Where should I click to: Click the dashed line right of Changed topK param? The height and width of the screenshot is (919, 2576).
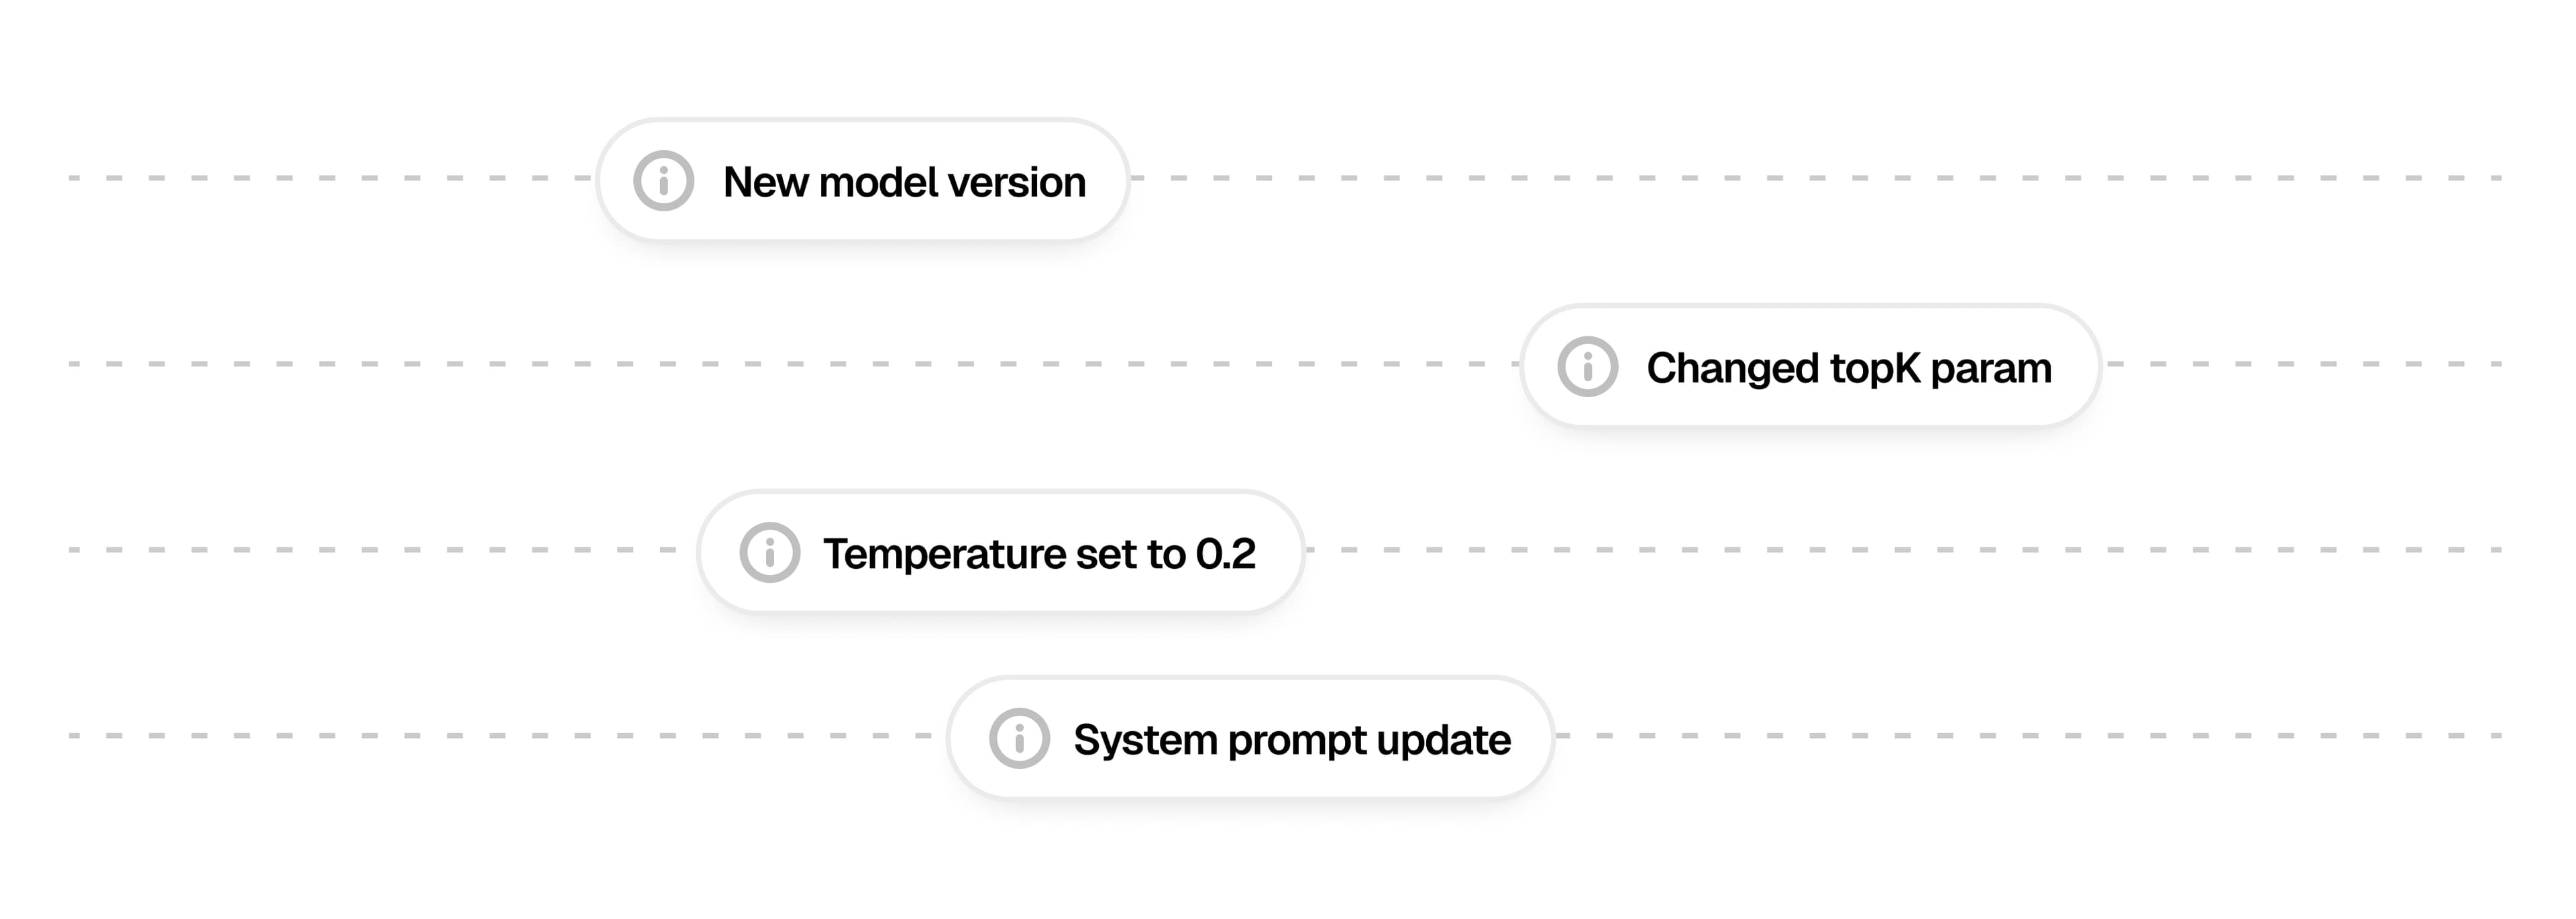[x=2300, y=364]
